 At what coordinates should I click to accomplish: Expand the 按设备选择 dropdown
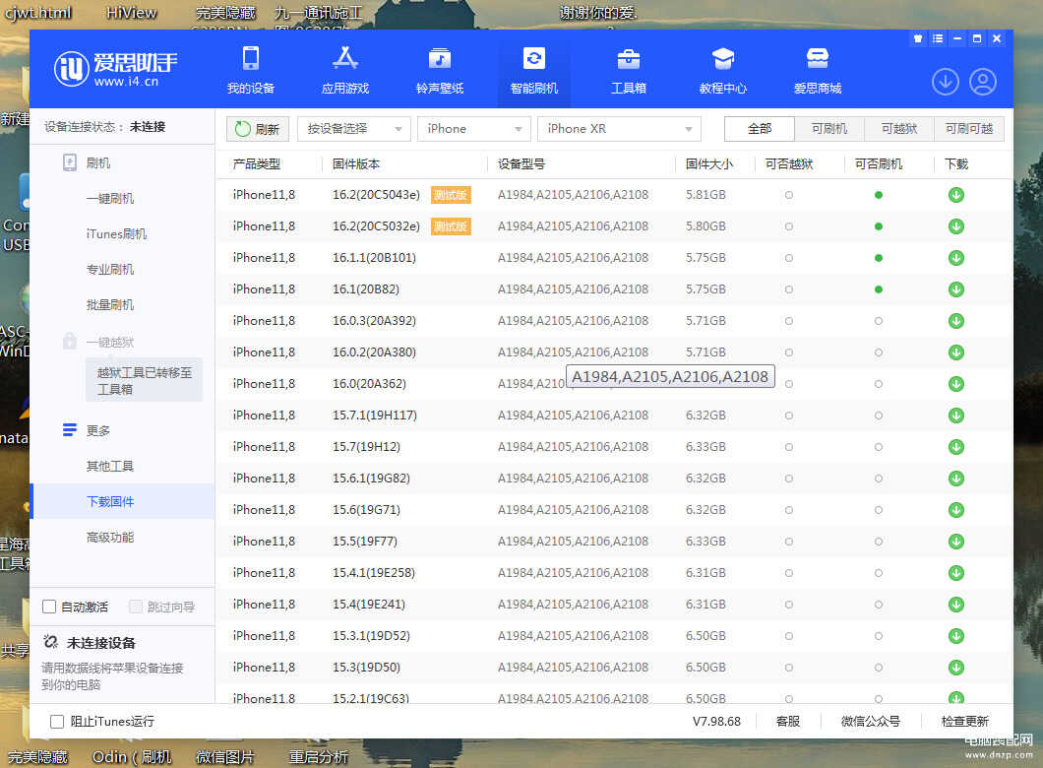tap(354, 128)
